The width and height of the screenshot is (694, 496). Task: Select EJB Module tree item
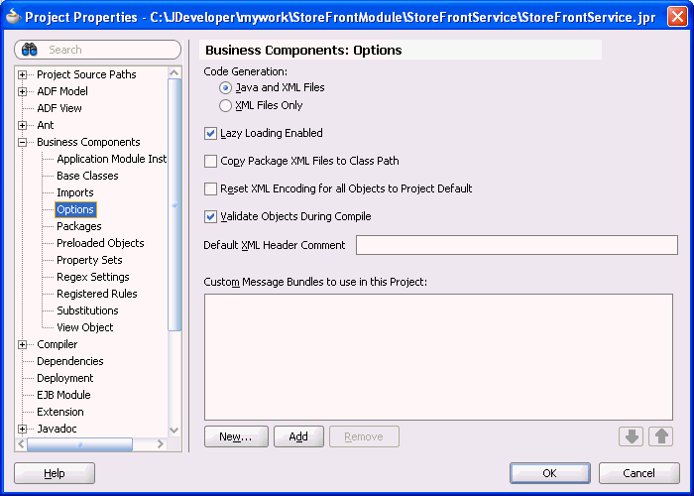(63, 395)
